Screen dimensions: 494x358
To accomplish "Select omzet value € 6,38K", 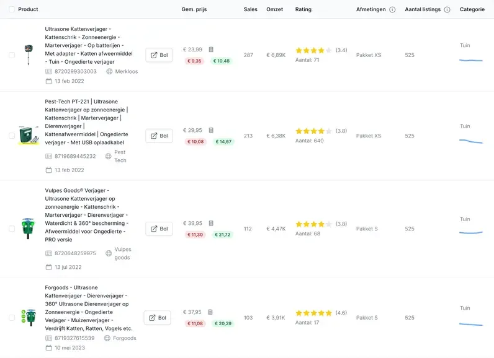I will tap(276, 136).
